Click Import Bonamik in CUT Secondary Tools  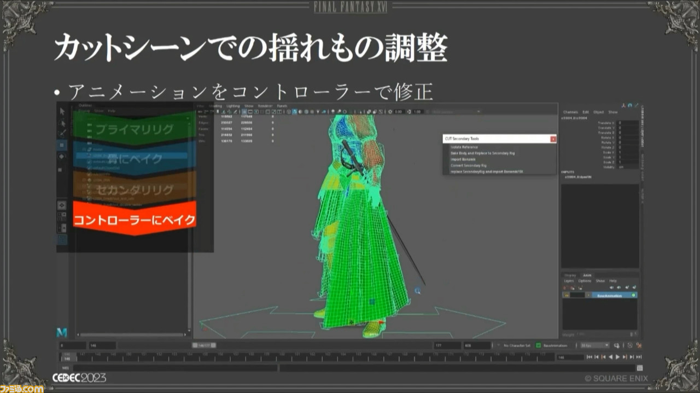coord(463,159)
